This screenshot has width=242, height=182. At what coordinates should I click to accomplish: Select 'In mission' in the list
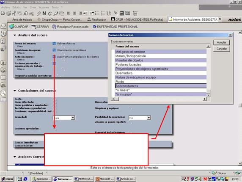pos(161,94)
